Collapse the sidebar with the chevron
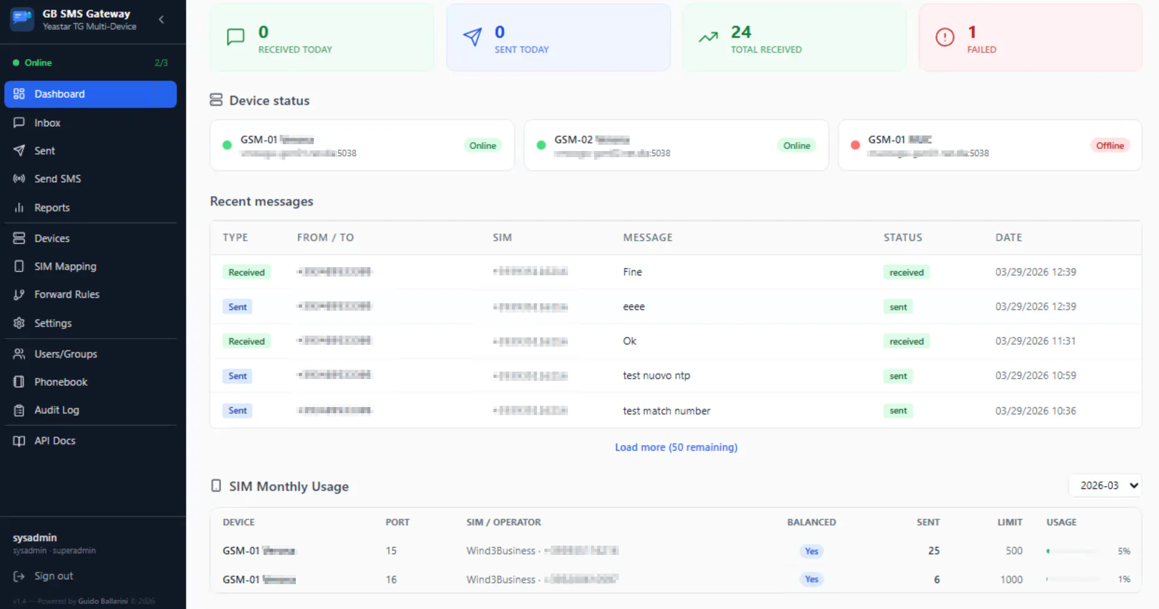 162,19
